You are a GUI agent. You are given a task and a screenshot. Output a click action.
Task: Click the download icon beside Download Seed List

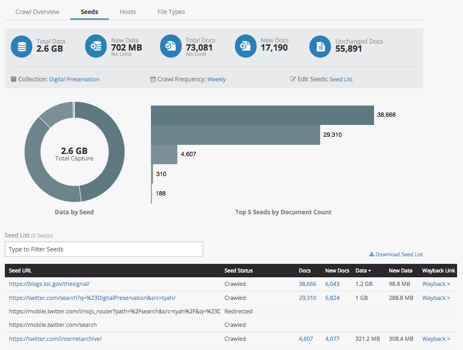pos(371,255)
